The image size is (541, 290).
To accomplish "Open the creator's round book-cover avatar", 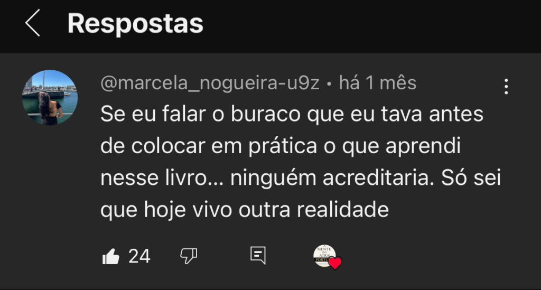I will point(324,256).
